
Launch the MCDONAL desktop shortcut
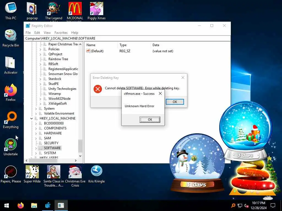point(75,11)
